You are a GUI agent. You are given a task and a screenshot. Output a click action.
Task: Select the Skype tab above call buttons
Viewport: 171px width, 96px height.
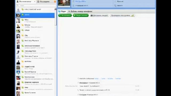click(62, 11)
